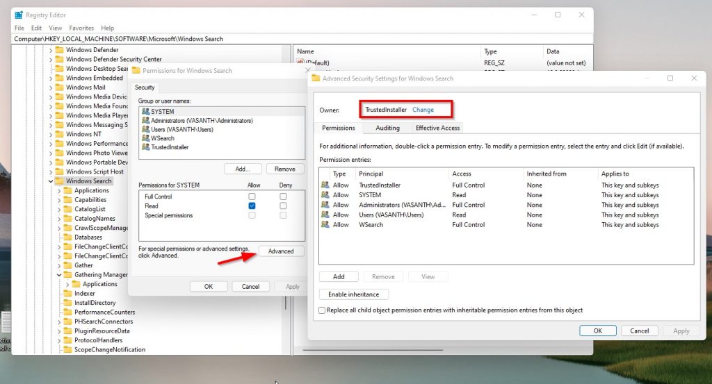Select the ScopeChangeNotification tree item
The height and width of the screenshot is (384, 712).
tap(110, 349)
